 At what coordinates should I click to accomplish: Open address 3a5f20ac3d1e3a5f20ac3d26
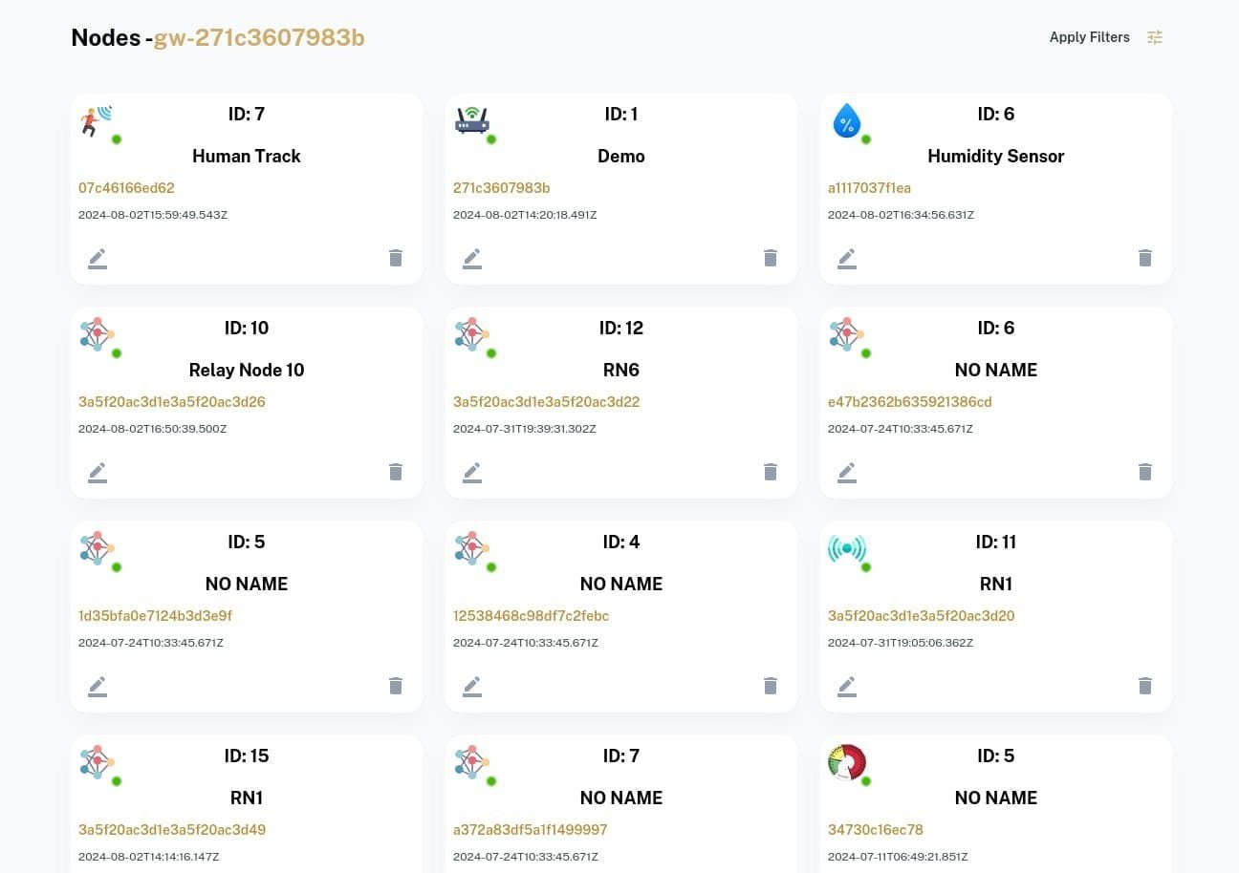coord(172,402)
